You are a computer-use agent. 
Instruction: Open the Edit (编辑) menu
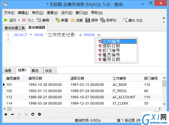tap(23, 13)
